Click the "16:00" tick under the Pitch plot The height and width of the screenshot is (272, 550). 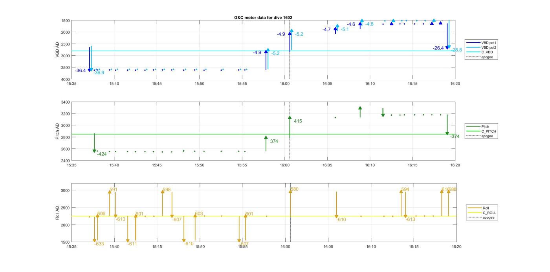point(285,165)
